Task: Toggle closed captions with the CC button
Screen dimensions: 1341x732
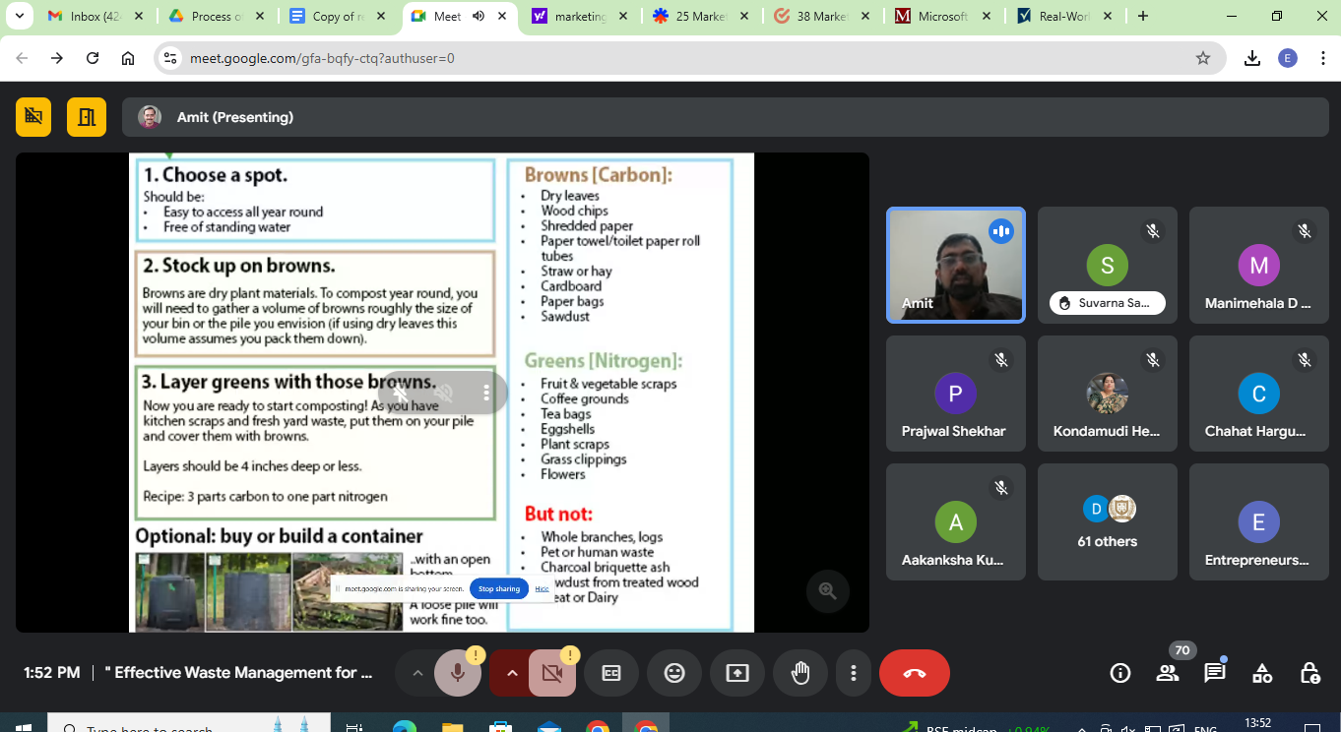Action: point(611,673)
